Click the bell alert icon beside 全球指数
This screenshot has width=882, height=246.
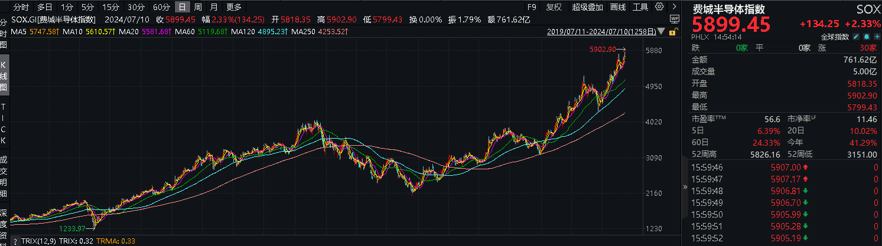[x=867, y=37]
